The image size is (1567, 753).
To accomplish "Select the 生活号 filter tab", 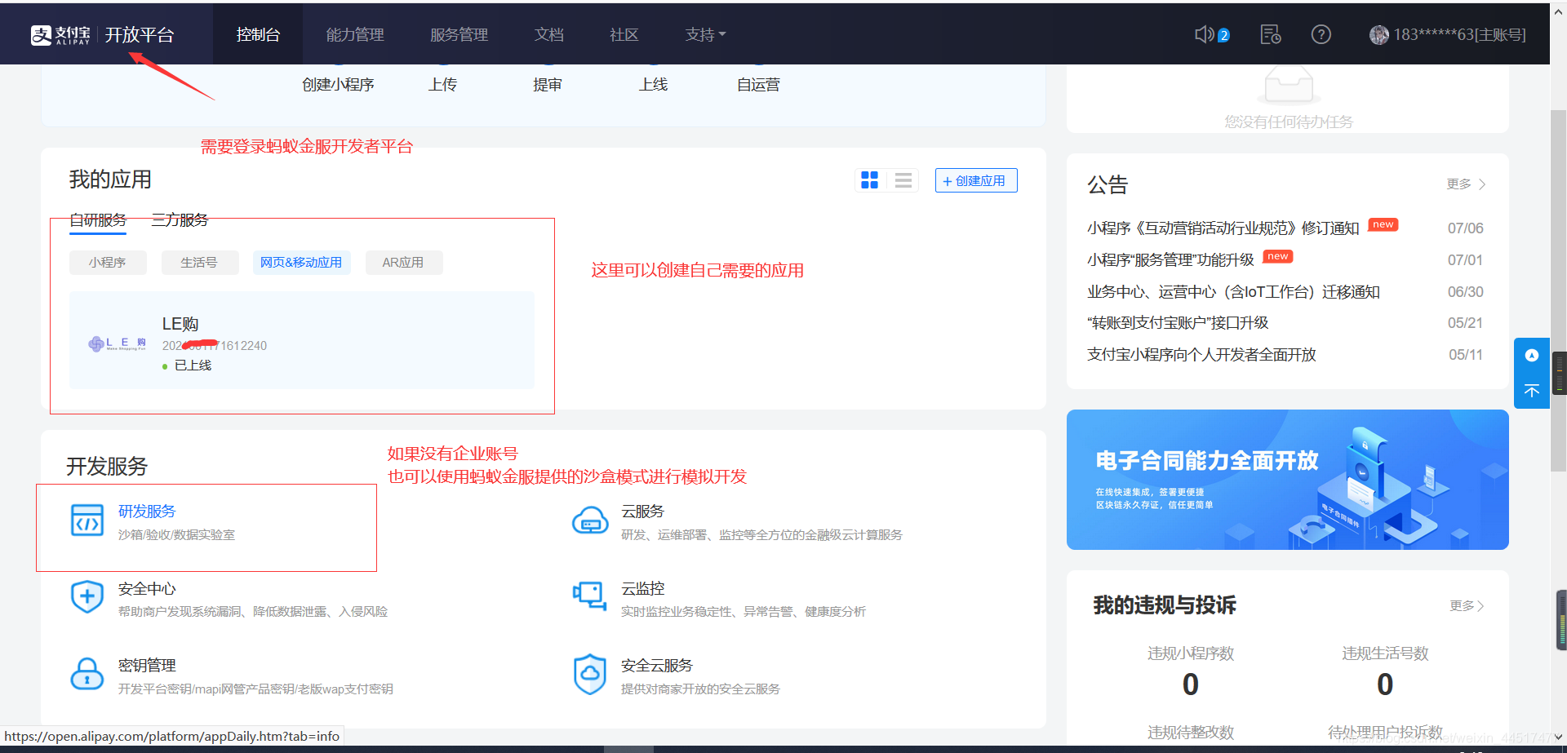I will (x=199, y=263).
